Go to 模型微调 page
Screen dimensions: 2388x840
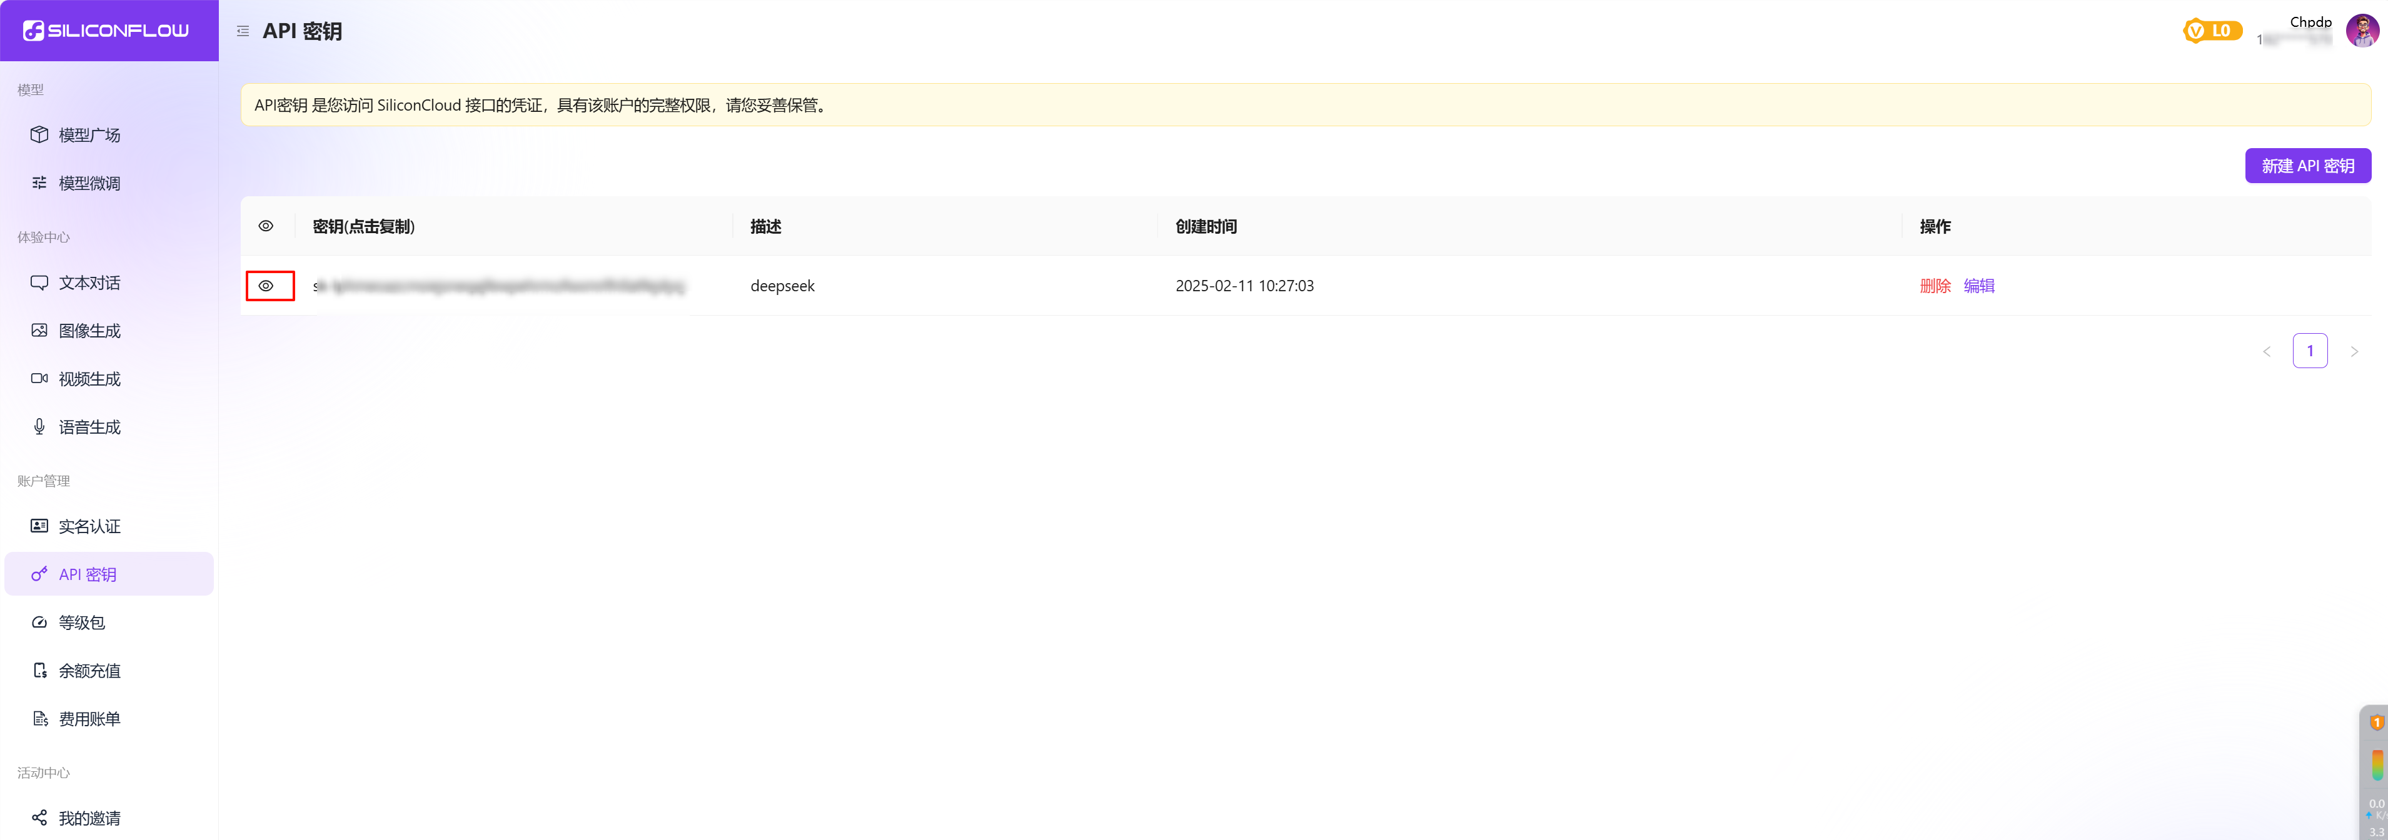pos(89,183)
